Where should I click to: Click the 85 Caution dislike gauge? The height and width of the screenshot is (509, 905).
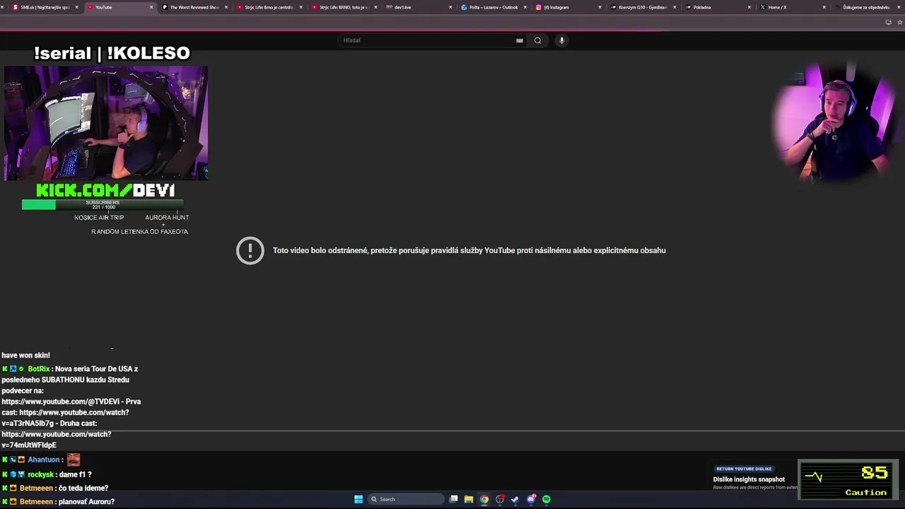pyautogui.click(x=848, y=480)
